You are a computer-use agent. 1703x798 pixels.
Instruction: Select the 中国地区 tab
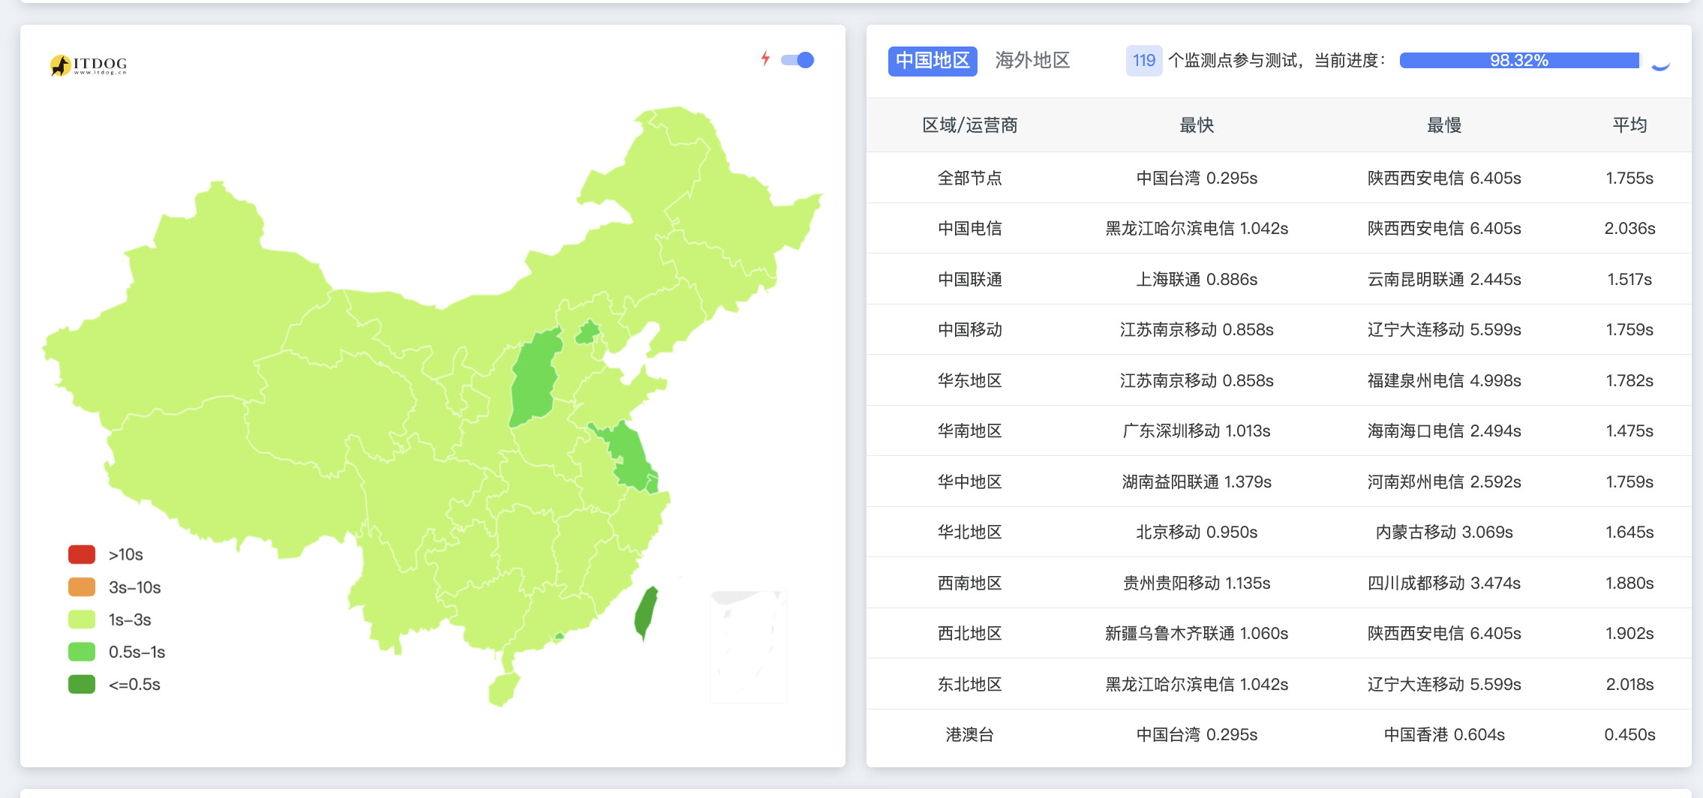tap(933, 60)
